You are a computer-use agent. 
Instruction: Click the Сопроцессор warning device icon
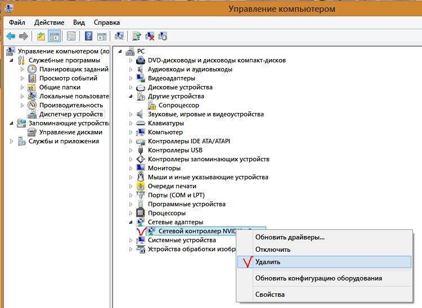pos(152,105)
